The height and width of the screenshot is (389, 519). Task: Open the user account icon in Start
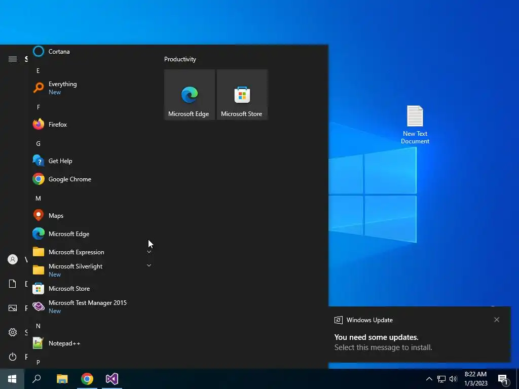point(13,259)
